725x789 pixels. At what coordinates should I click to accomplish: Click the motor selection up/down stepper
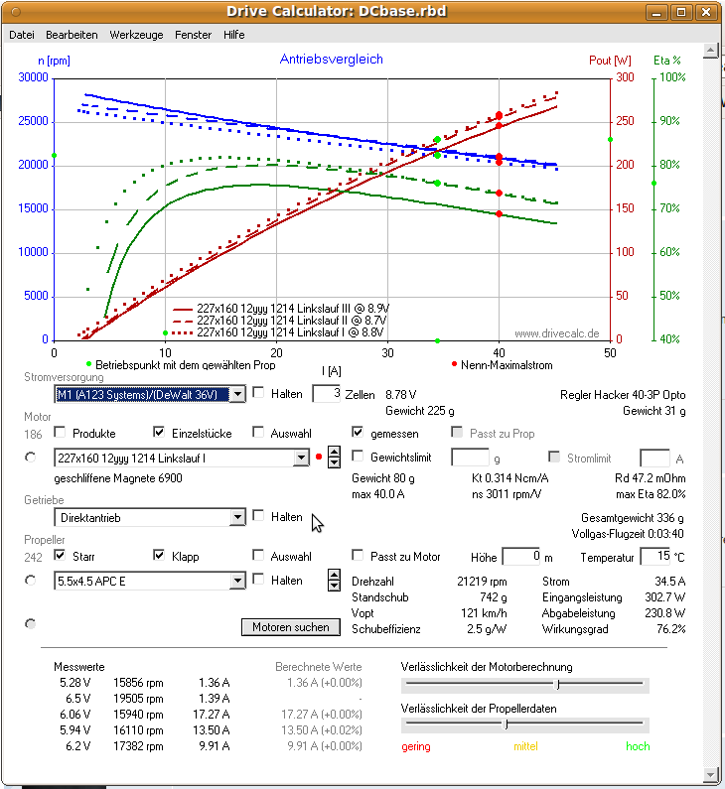[335, 458]
